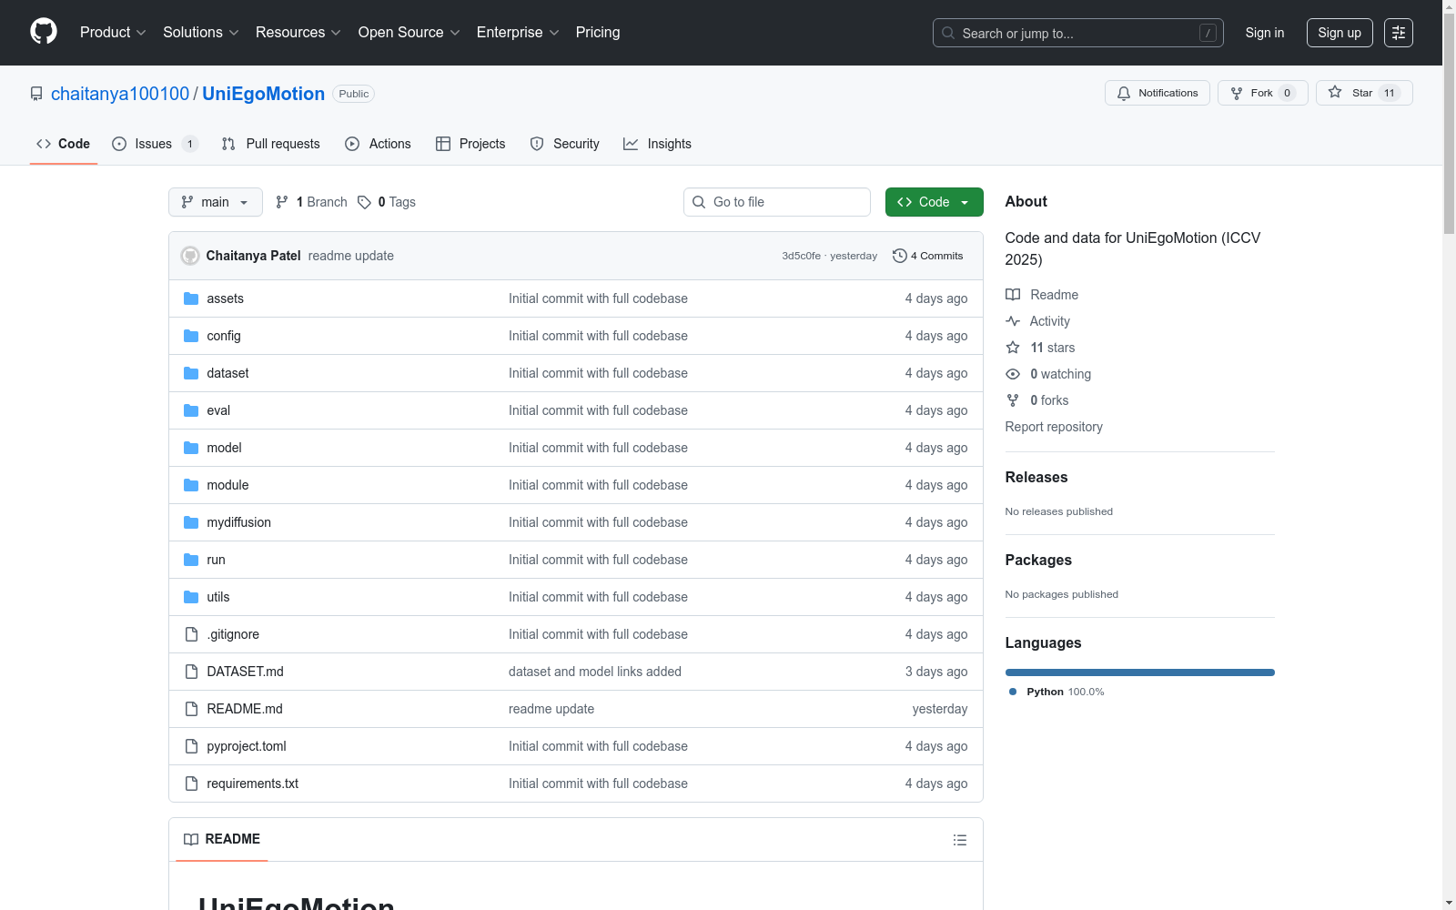
Task: Open the 4 Commits history
Action: (x=928, y=256)
